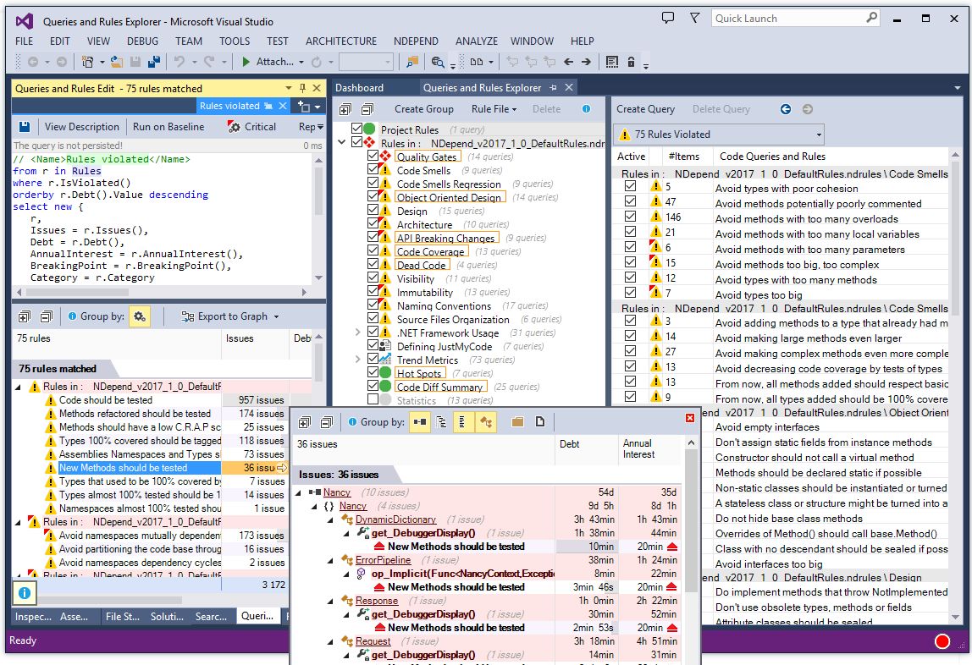This screenshot has height=665, width=972.
Task: Toggle the Quality Gates group checkbox
Action: tap(373, 156)
